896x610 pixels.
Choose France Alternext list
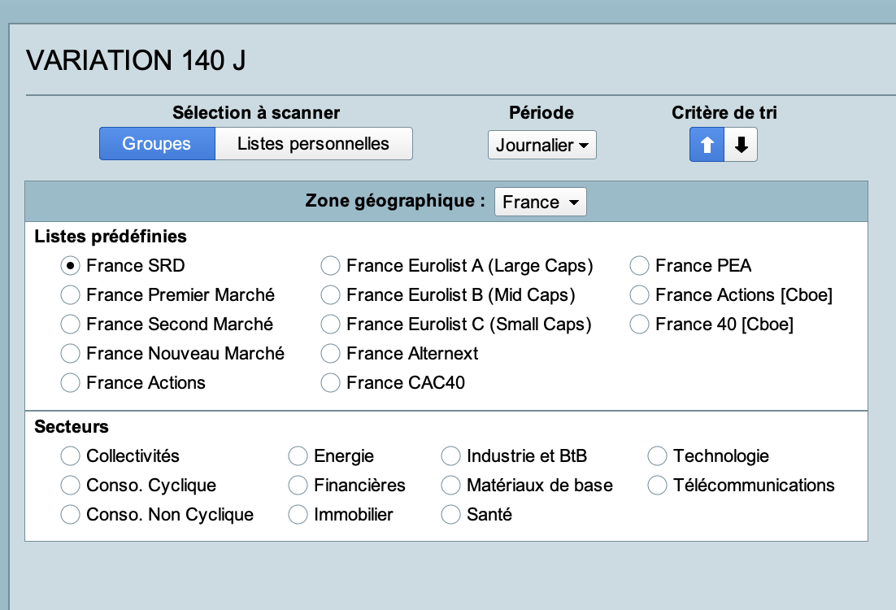point(331,354)
